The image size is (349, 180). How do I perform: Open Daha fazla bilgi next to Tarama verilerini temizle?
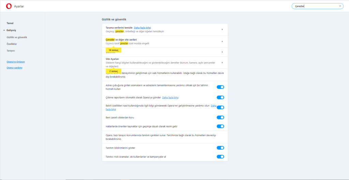[142, 28]
